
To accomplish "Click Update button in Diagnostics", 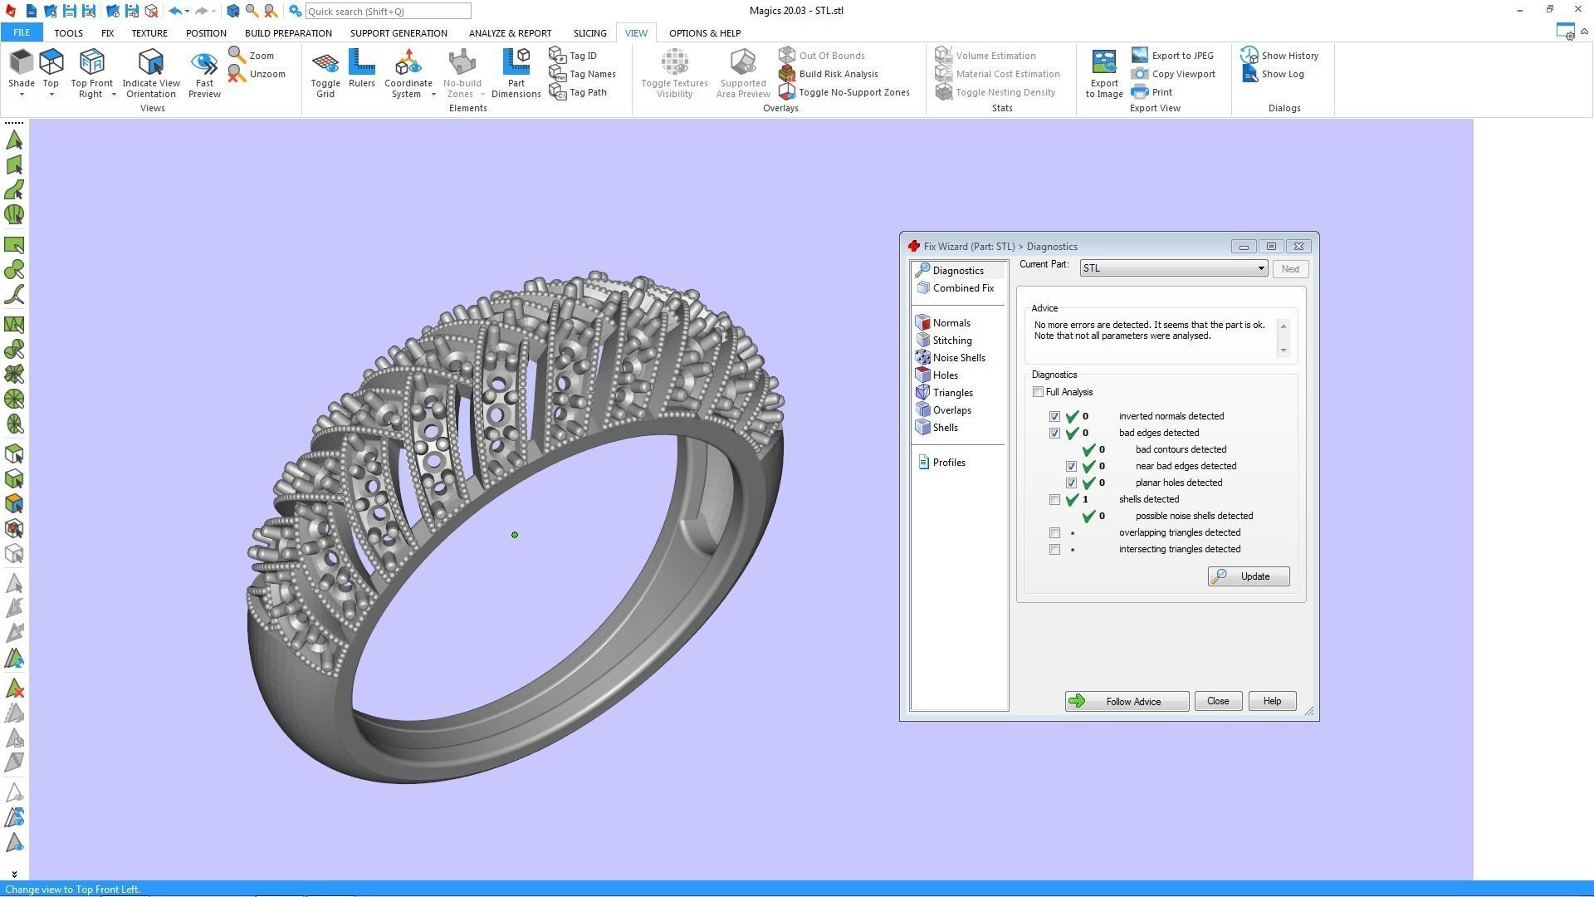I will coord(1248,576).
